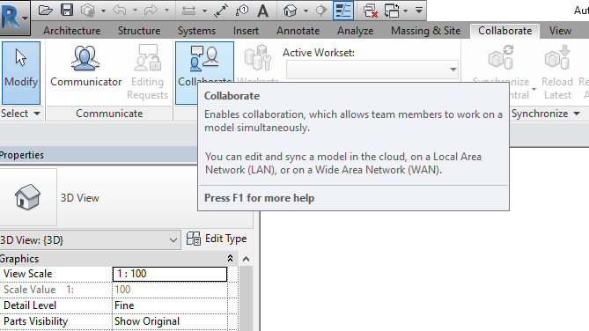The height and width of the screenshot is (331, 589).
Task: Select the Text tool letter A
Action: coord(263,11)
